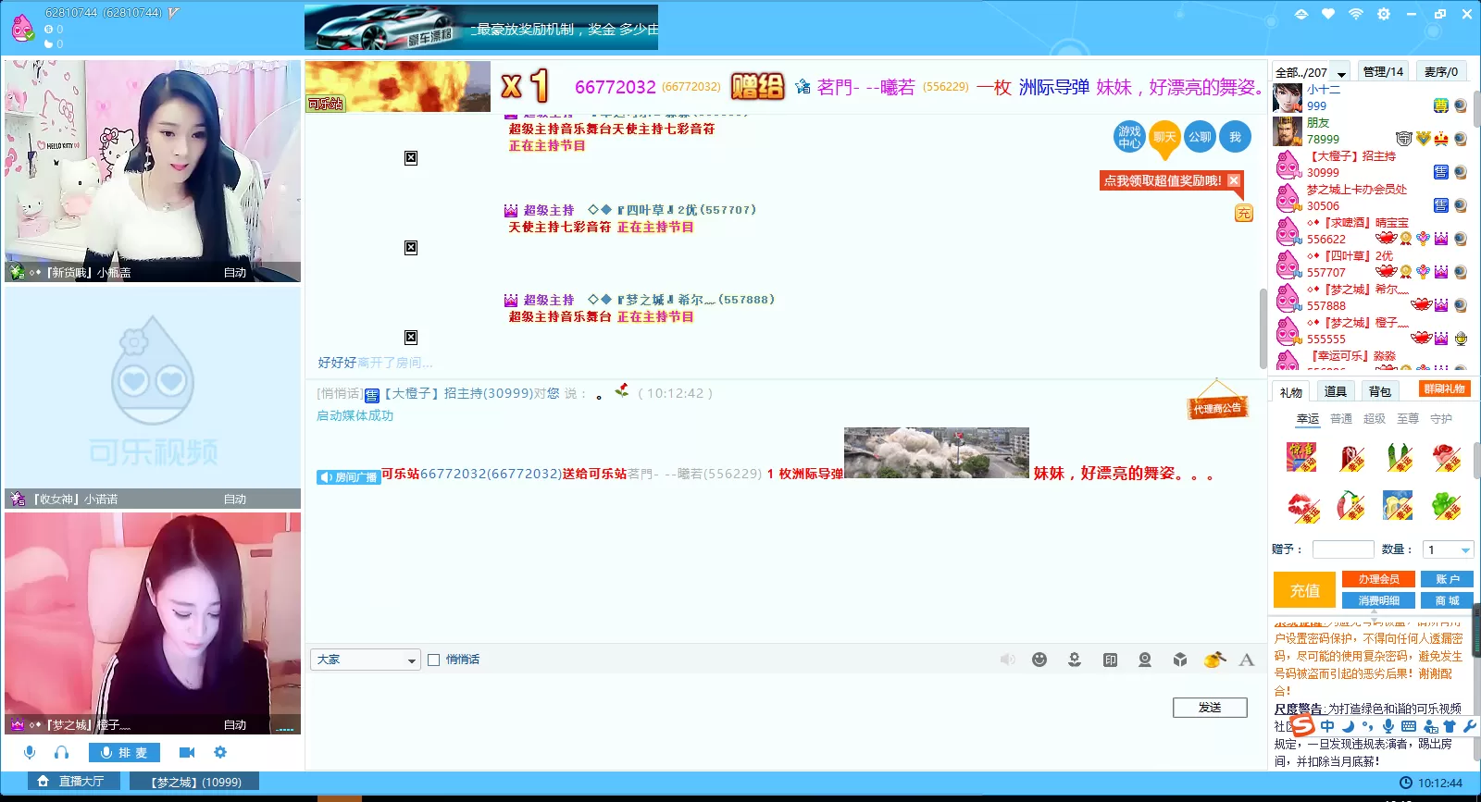Switch to the 道具 props tab
The image size is (1481, 802).
click(1335, 392)
